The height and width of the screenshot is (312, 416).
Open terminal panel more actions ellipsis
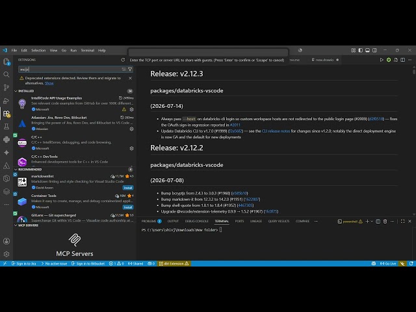coord(392,221)
